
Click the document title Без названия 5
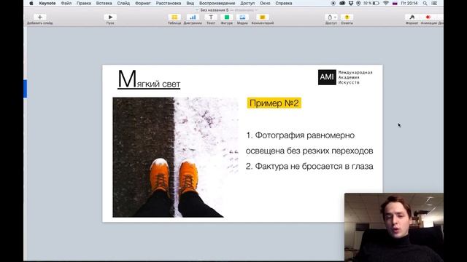pyautogui.click(x=215, y=10)
